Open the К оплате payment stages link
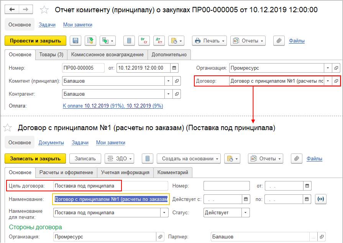 113,106
